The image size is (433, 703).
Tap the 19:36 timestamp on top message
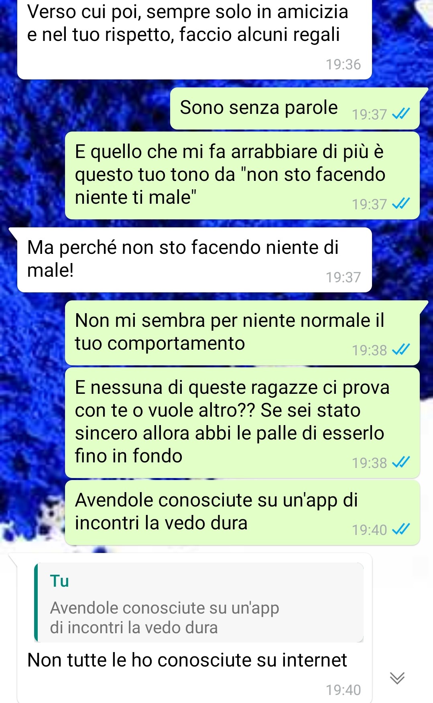[x=343, y=65]
